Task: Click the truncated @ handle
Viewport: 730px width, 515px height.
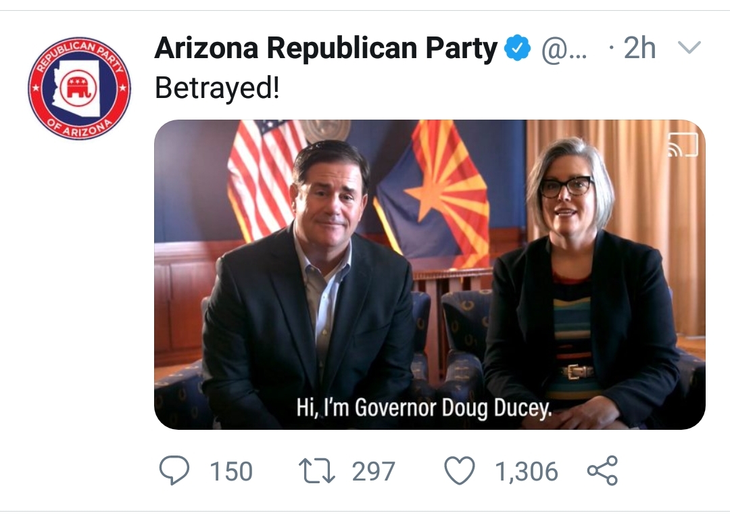Action: pos(564,49)
